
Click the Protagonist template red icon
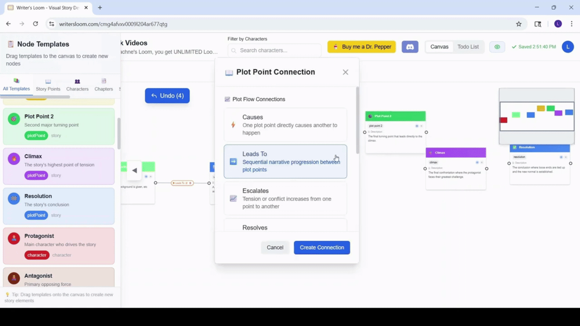tap(14, 239)
